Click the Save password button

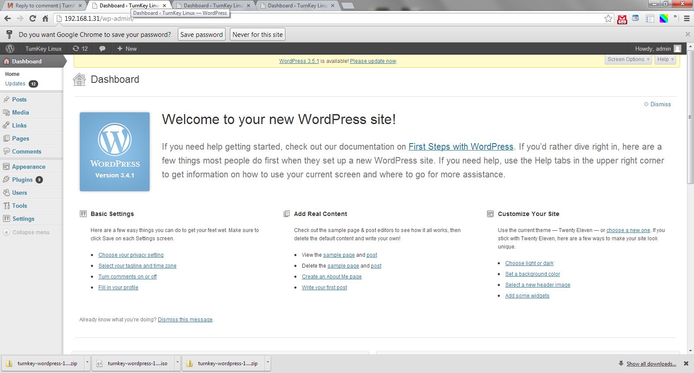(201, 35)
